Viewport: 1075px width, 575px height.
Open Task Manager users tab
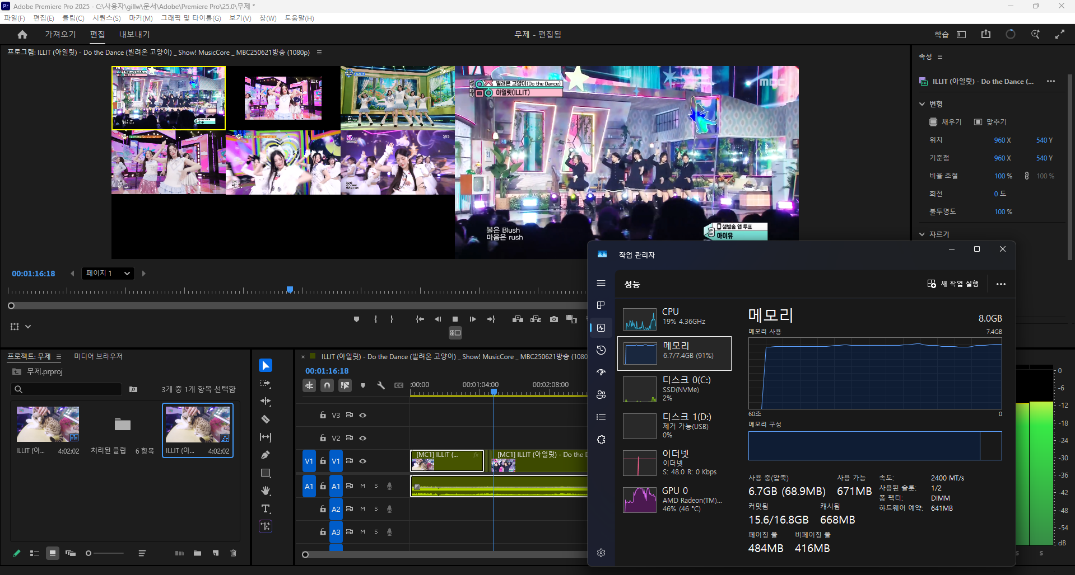[601, 395]
